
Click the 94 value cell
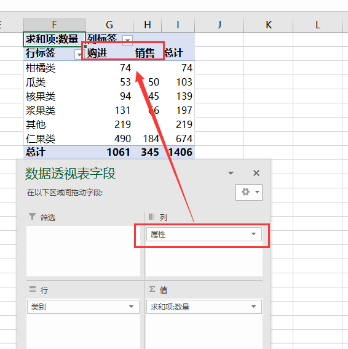(109, 96)
